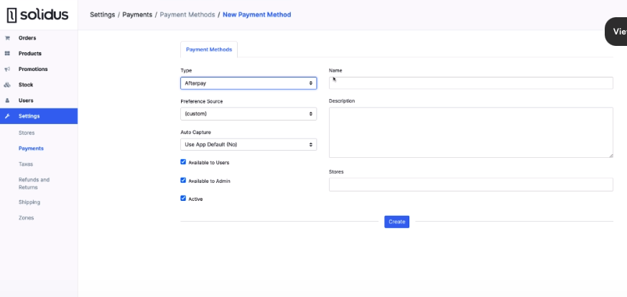Click the Solidus logo icon
Image resolution: width=627 pixels, height=297 pixels.
[x=11, y=15]
